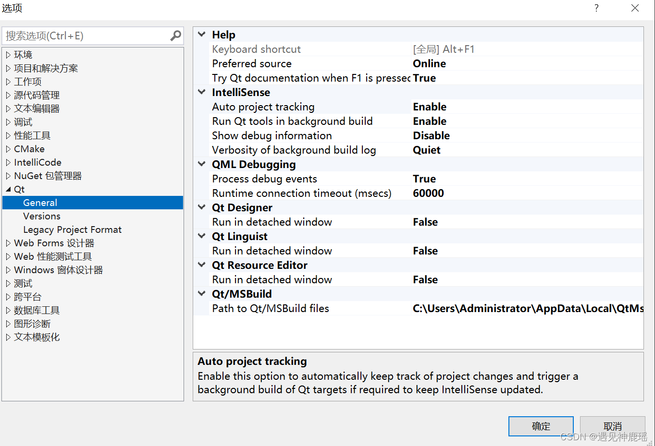Screen dimensions: 655x446
Task: Collapse the Qt Designer category chevron
Action: pos(202,207)
